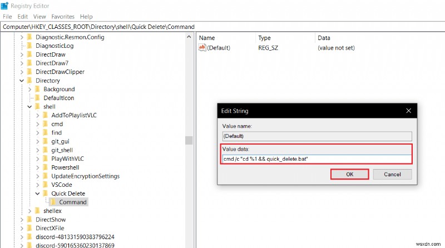
Task: Select the Quick Delete key label
Action: pyautogui.click(x=68, y=194)
